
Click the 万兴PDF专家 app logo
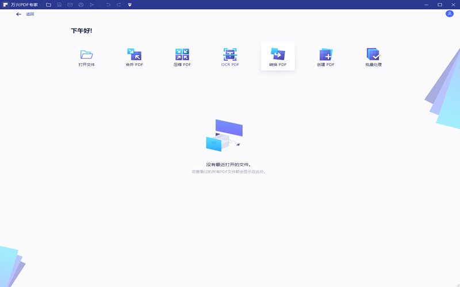pyautogui.click(x=5, y=5)
